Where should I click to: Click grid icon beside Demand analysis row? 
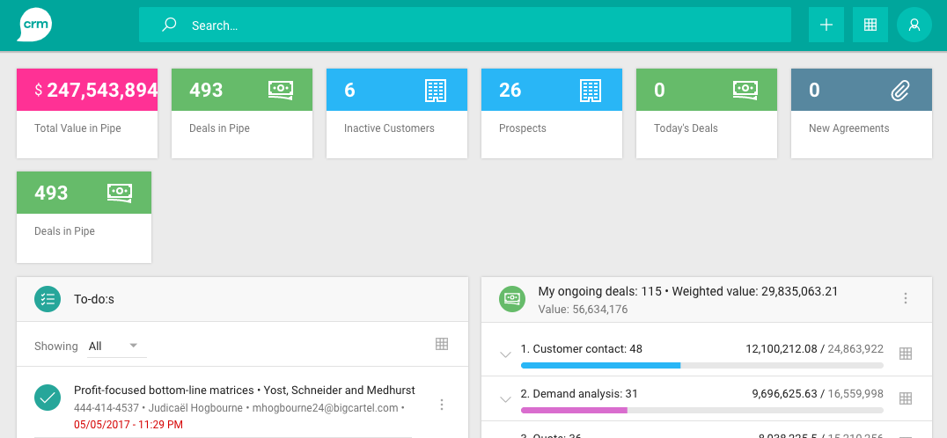click(x=905, y=398)
